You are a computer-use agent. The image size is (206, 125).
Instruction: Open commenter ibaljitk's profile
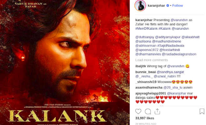coord(141,66)
